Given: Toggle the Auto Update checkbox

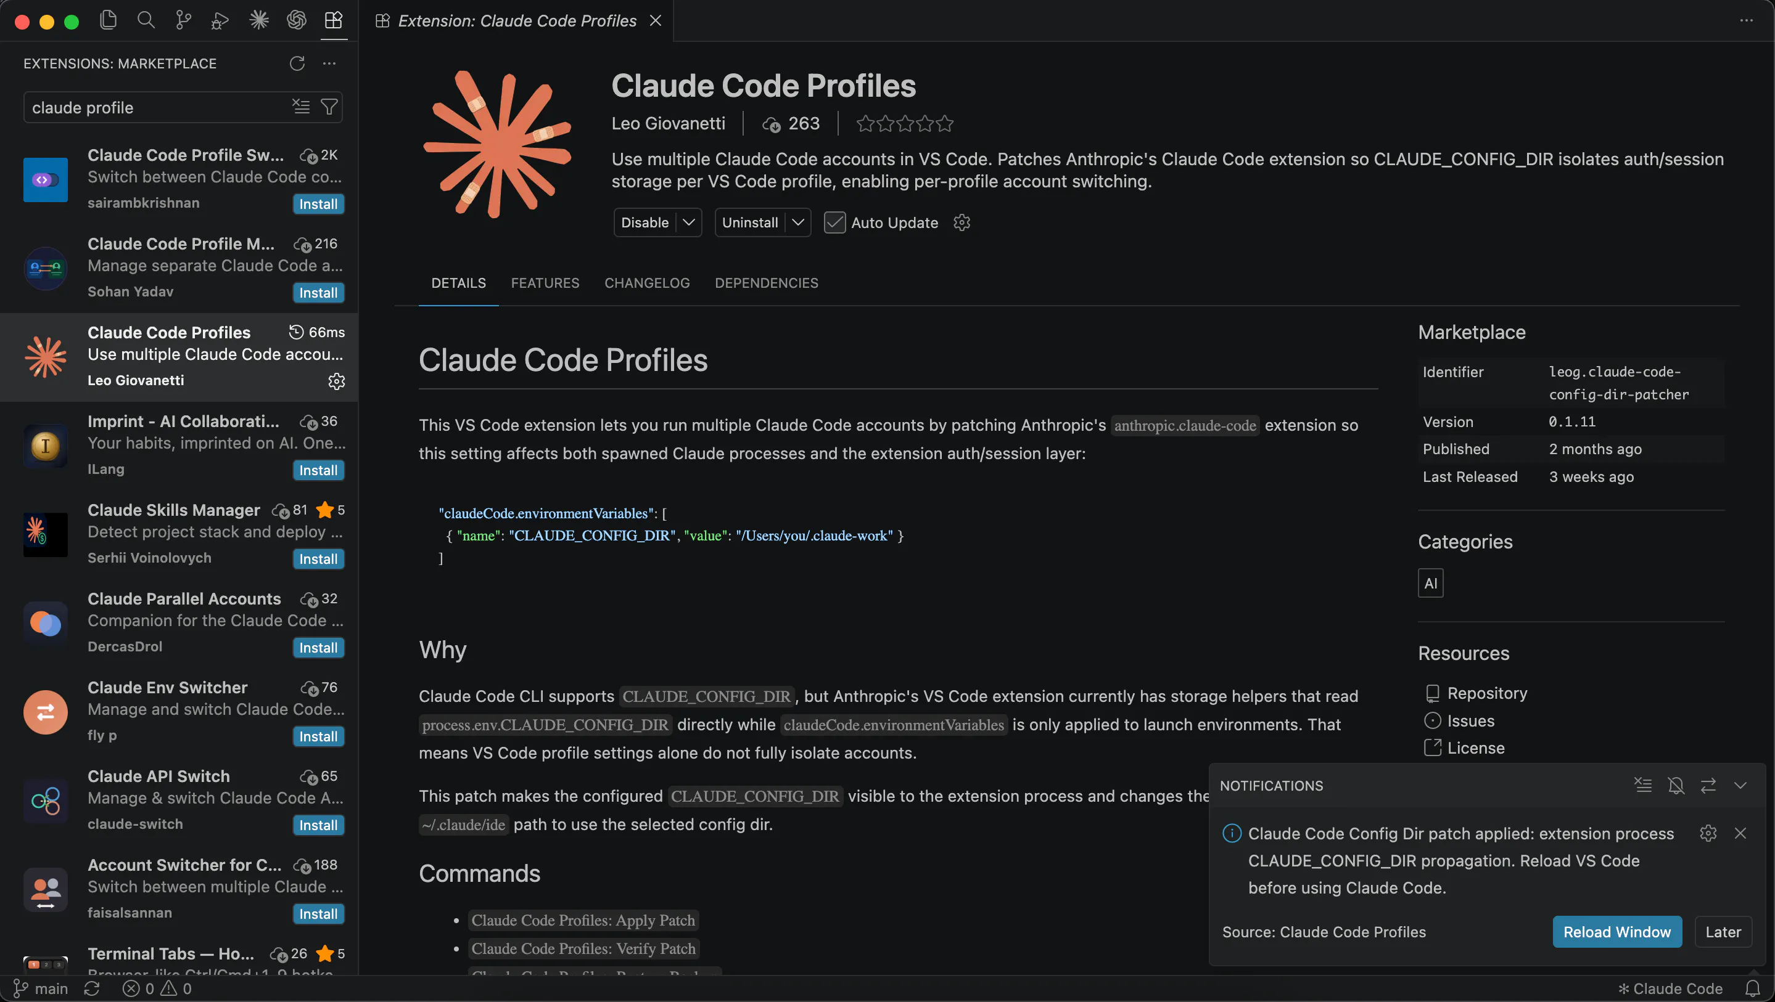Looking at the screenshot, I should [834, 222].
